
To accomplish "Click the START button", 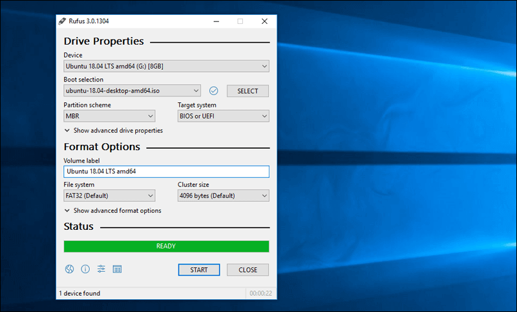I will pos(199,270).
